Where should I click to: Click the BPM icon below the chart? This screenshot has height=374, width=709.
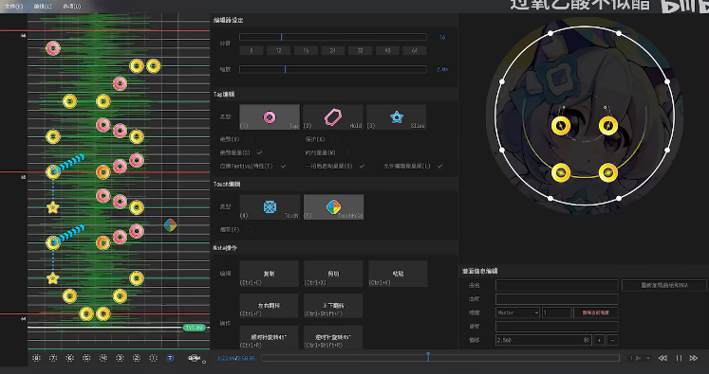click(195, 358)
